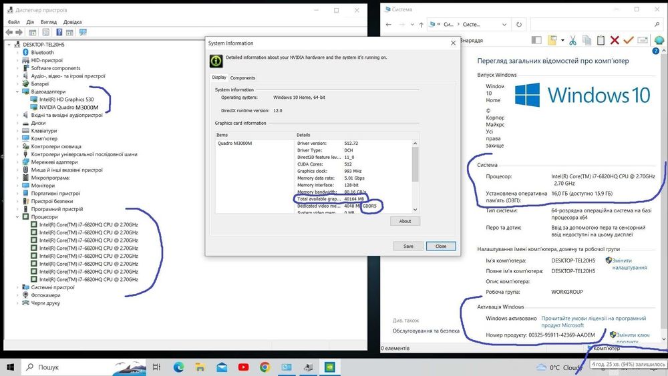Click the scan for hardware changes toolbar icon

83,32
